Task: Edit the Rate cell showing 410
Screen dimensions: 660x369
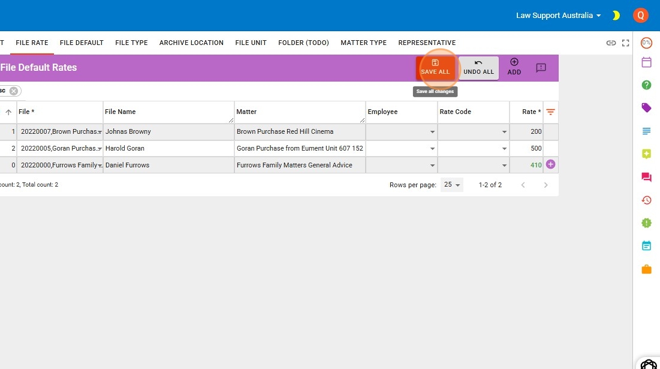Action: [x=527, y=165]
